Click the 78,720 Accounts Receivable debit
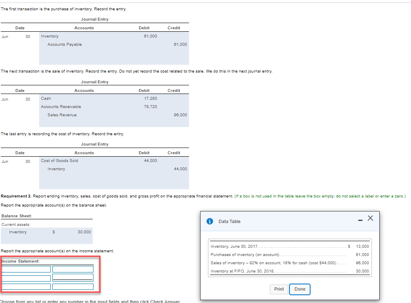The width and height of the screenshot is (411, 303). [151, 107]
